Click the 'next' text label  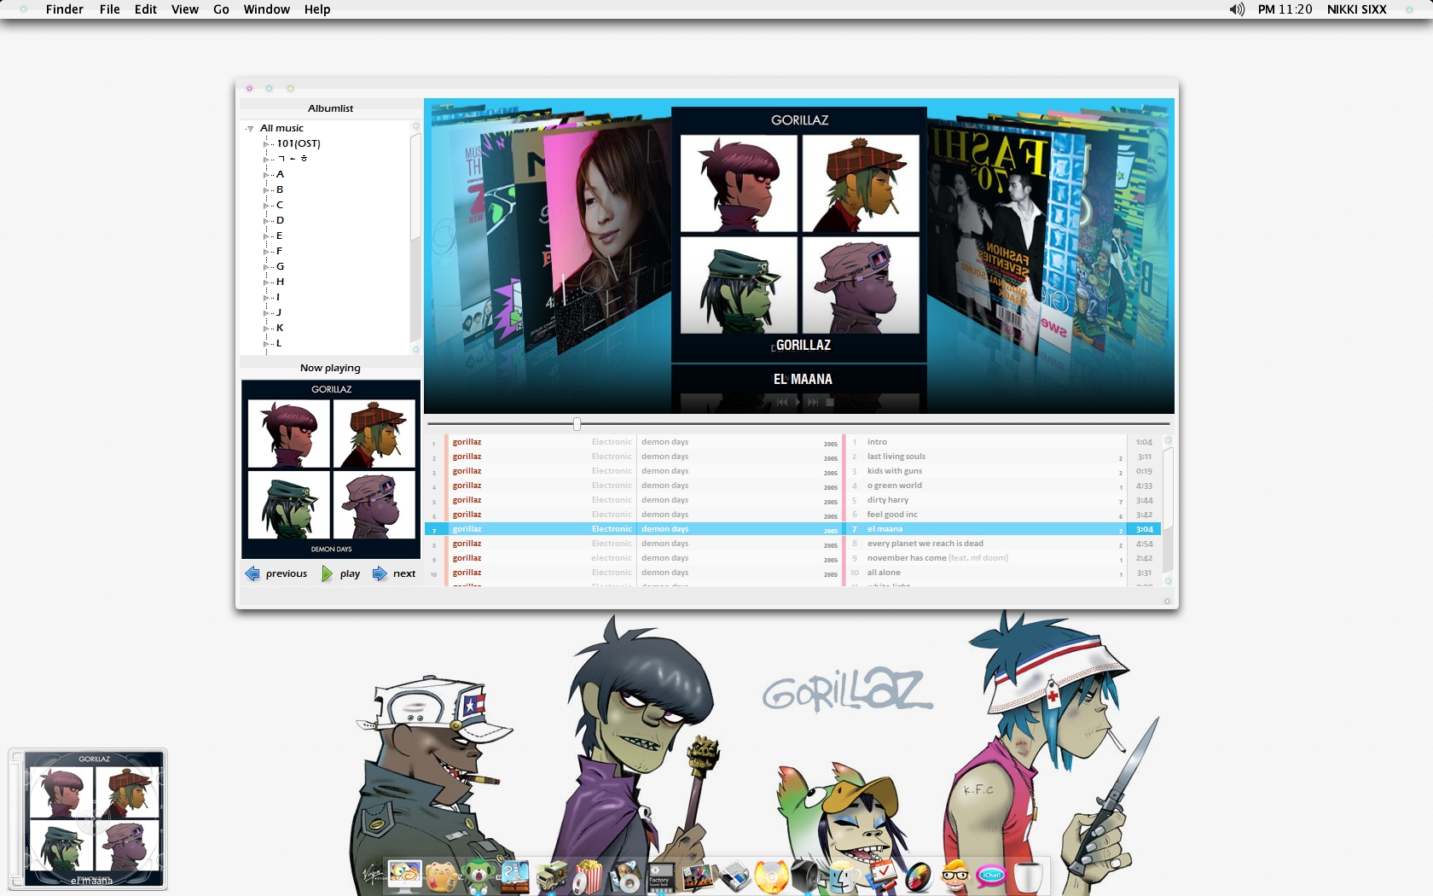pos(404,573)
